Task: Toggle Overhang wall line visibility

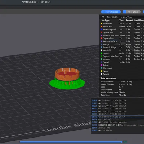Action: click(x=122, y=30)
